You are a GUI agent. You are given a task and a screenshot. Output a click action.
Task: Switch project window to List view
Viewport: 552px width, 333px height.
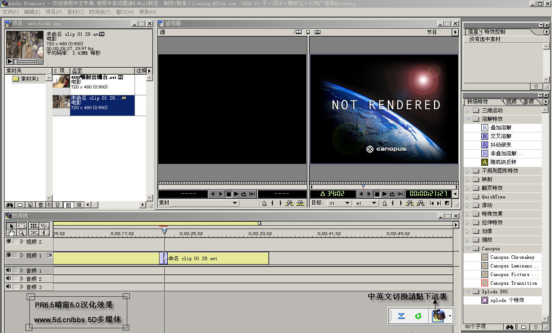pyautogui.click(x=78, y=205)
